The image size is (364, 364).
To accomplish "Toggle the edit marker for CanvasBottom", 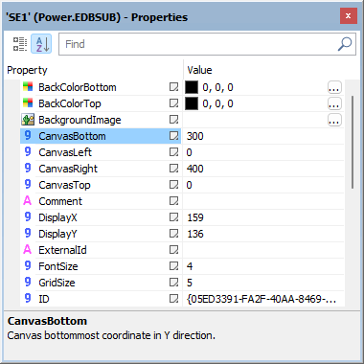I will (173, 136).
